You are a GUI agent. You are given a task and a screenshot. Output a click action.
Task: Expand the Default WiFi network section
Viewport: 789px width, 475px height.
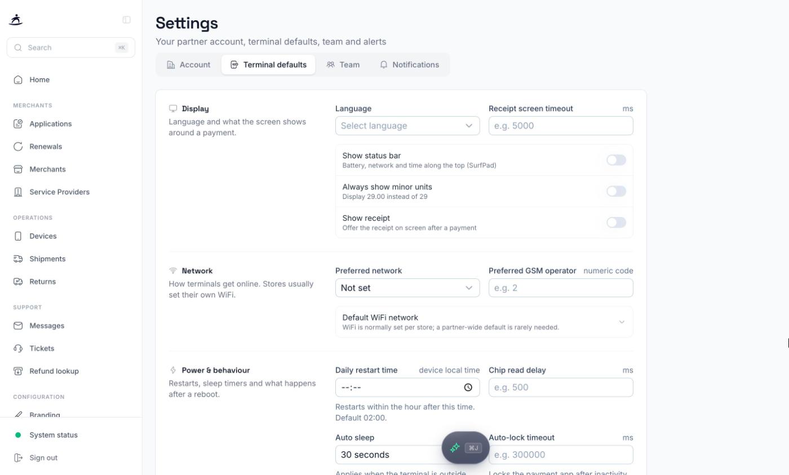tap(484, 322)
